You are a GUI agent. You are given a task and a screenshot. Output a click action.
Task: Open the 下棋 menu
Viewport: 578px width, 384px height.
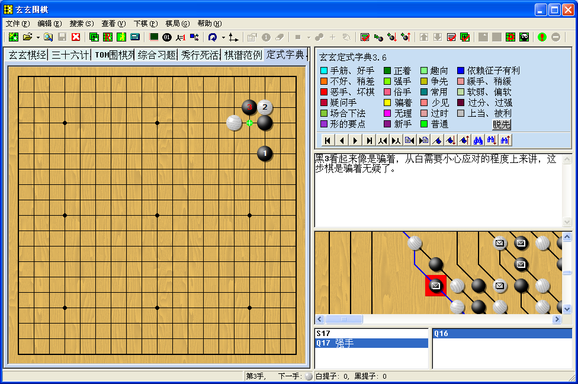pyautogui.click(x=146, y=24)
